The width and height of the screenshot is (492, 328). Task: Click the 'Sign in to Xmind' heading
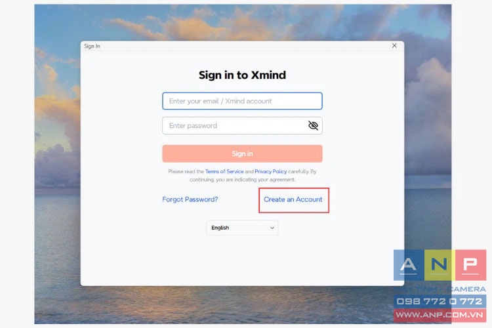(242, 75)
